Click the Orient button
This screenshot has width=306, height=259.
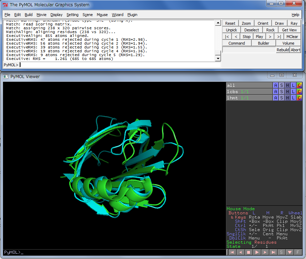coord(263,23)
